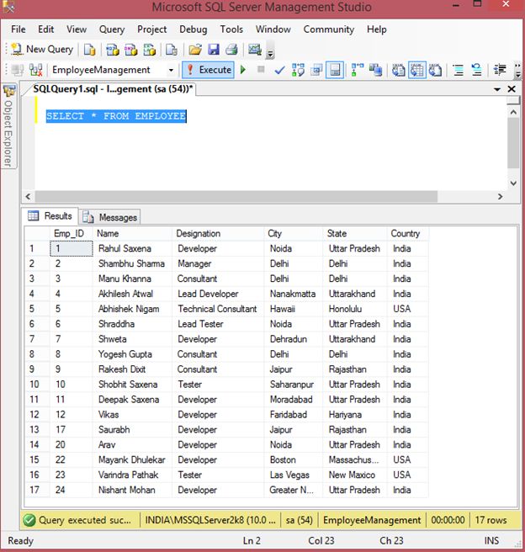
Task: Close the SQLQuery1.sql query tab
Action: 512,89
